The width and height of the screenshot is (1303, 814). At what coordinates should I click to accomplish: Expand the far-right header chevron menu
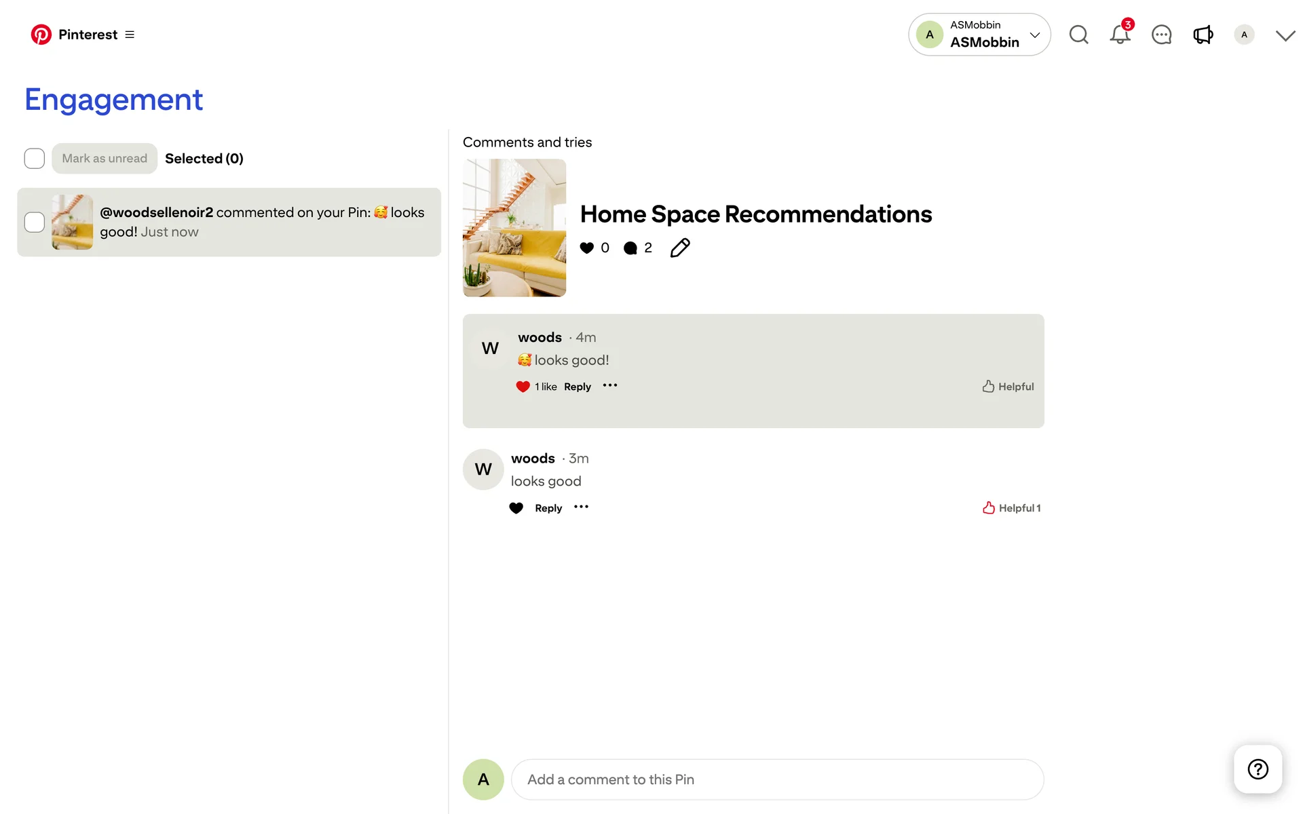[x=1285, y=35]
